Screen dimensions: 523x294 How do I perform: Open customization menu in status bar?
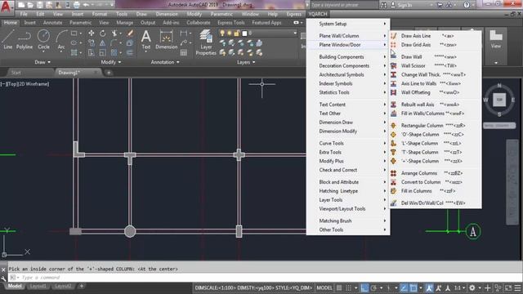coord(517,288)
